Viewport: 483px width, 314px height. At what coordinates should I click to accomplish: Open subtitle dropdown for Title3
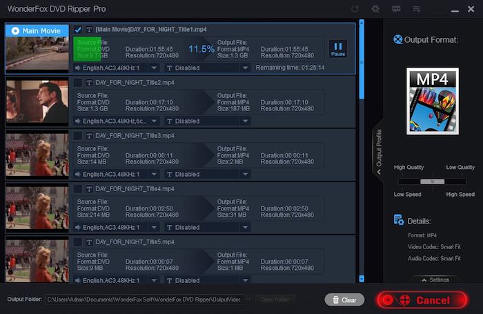tap(245, 174)
